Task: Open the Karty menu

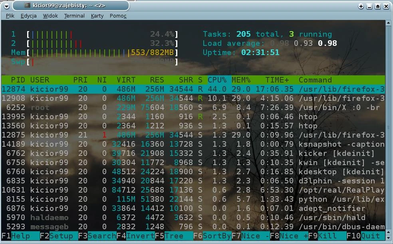Action: point(97,16)
